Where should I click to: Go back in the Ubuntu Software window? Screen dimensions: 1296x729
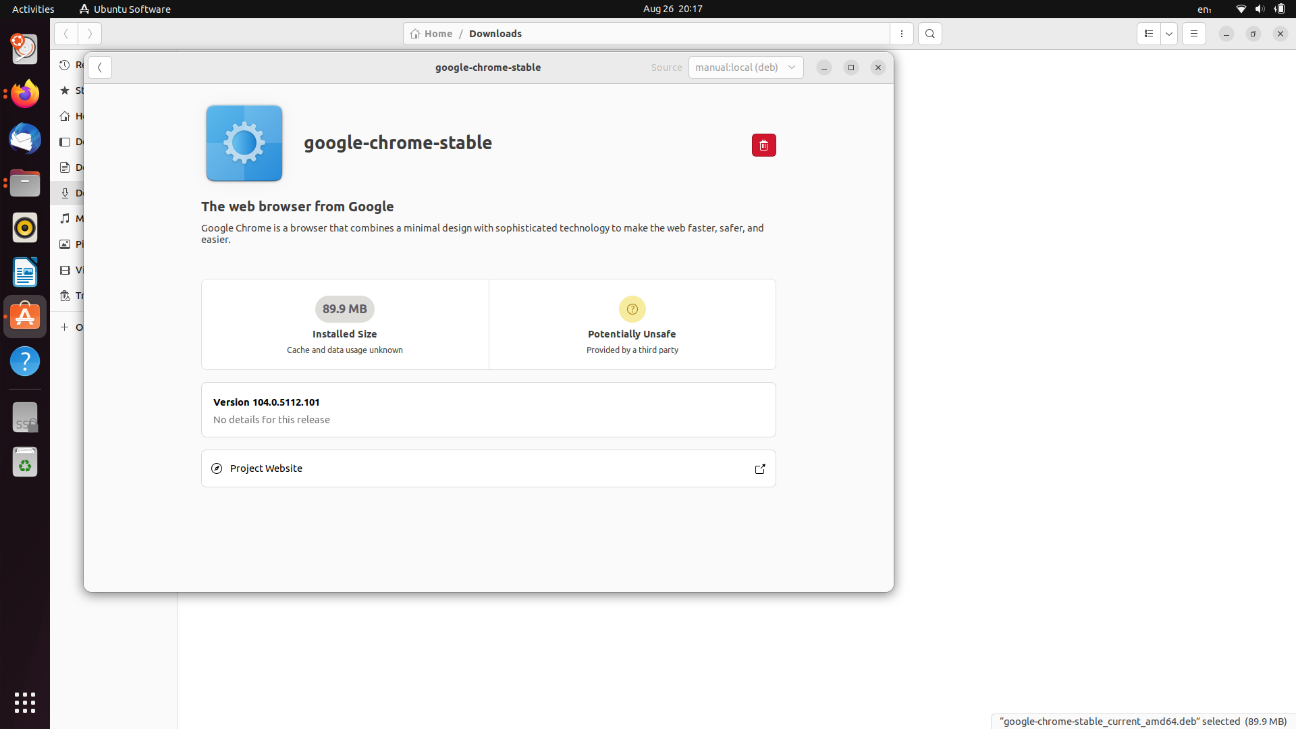click(x=100, y=67)
